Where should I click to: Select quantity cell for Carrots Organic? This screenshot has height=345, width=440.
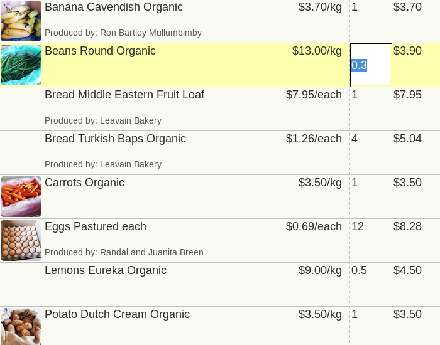371,196
